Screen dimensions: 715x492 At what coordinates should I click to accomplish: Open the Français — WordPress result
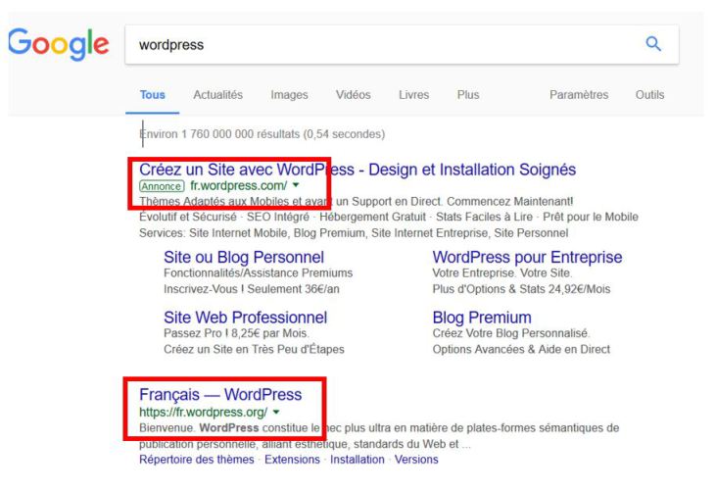pos(220,395)
